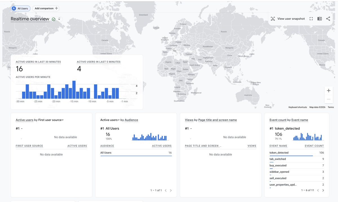Click Australia on the world map
338x202 pixels.
[248, 95]
